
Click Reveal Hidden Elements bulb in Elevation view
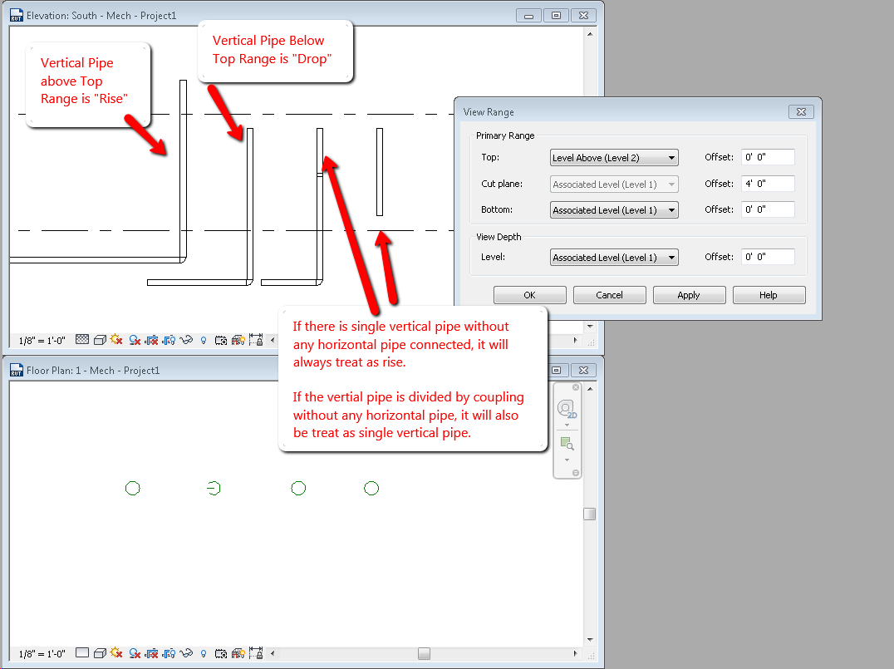click(x=204, y=341)
